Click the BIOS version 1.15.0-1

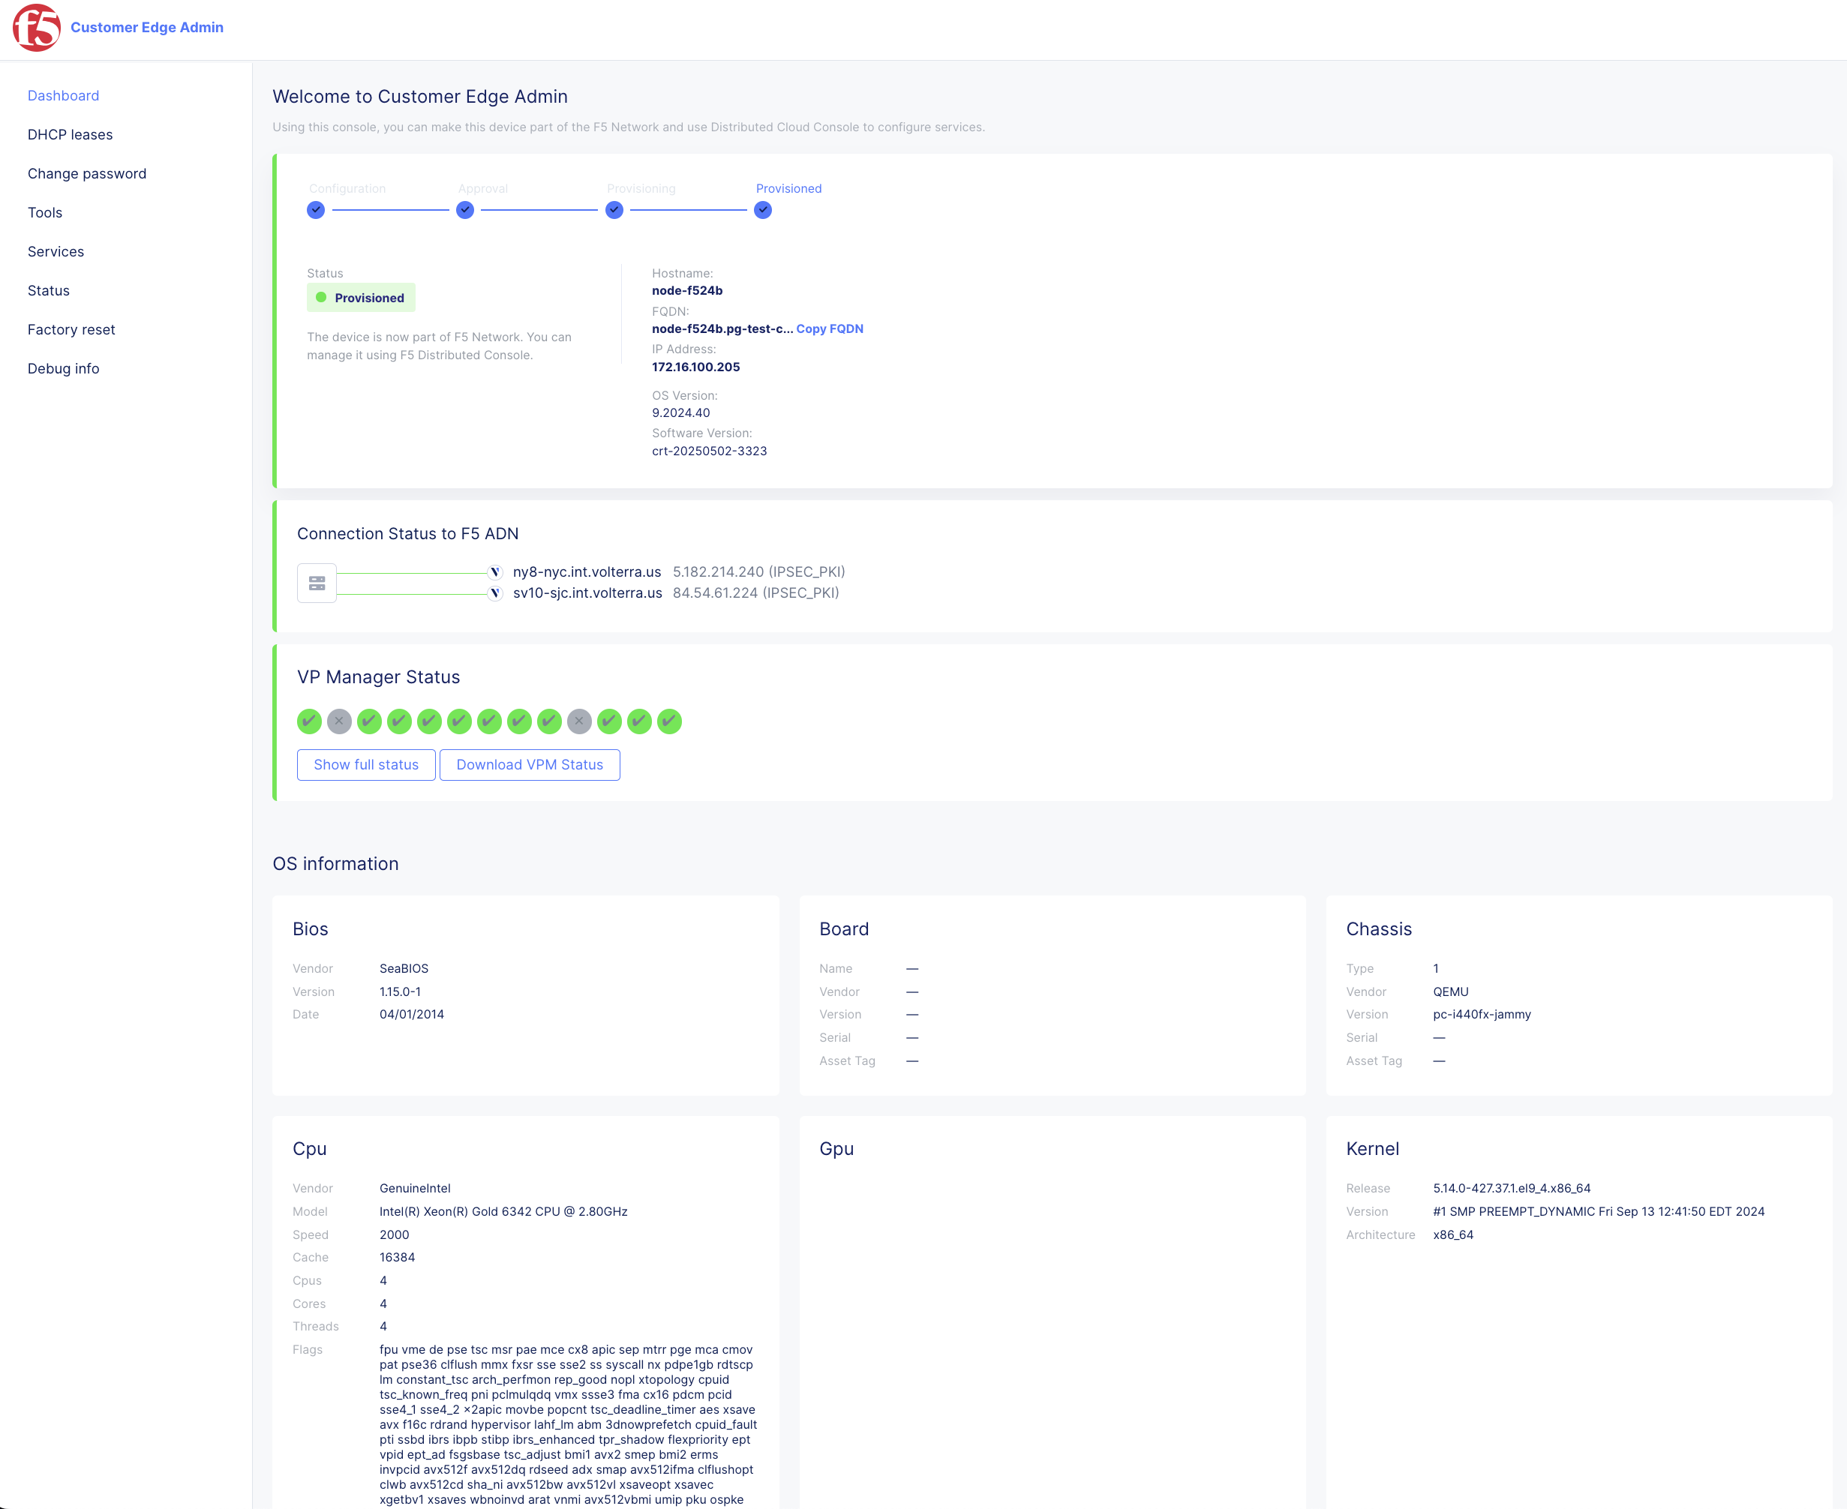[400, 993]
